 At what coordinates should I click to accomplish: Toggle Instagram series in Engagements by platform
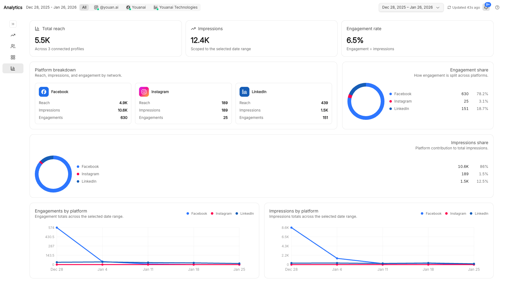coord(221,213)
